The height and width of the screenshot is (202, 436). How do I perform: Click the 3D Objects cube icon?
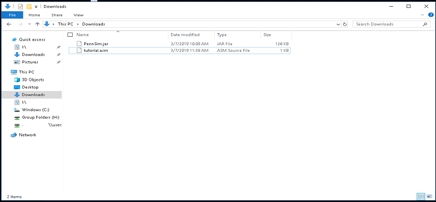[17, 80]
